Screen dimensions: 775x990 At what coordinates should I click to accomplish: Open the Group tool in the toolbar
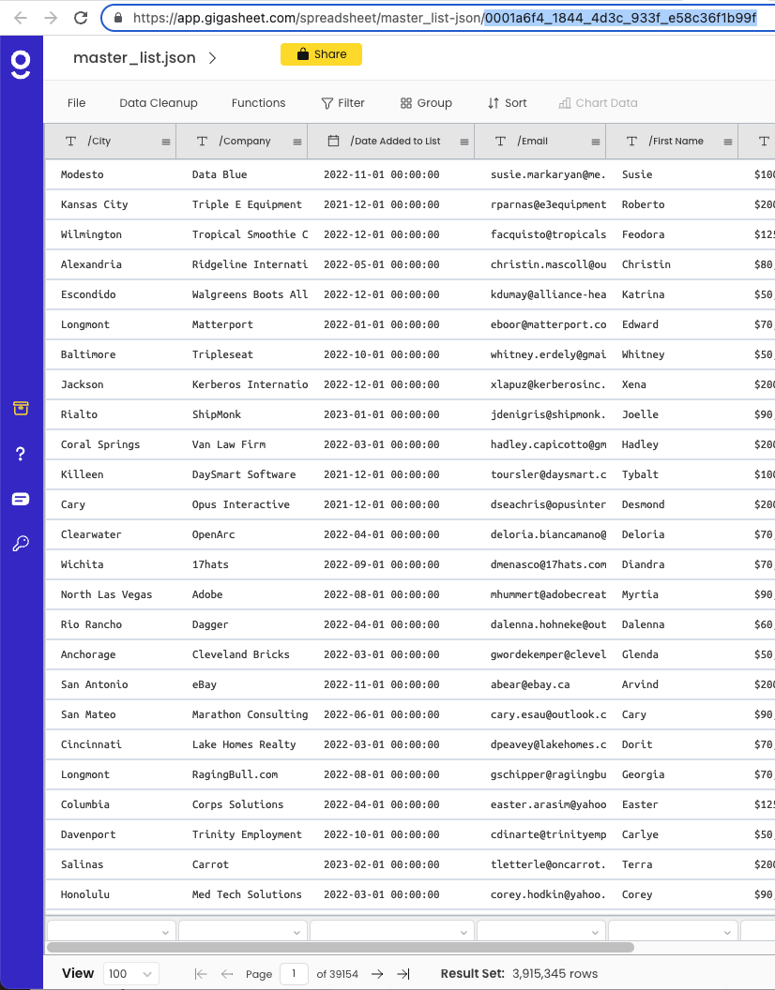click(x=426, y=102)
